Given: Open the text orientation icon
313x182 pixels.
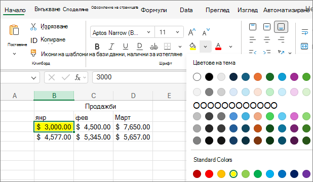Looking at the screenshot, I should click(x=281, y=52).
